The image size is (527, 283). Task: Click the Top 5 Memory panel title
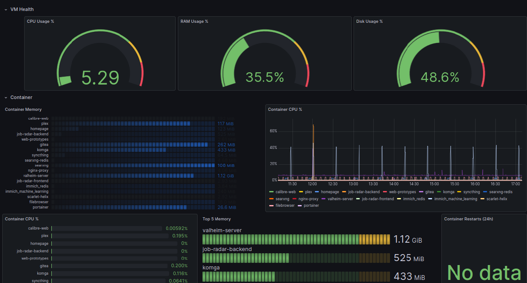(x=217, y=219)
